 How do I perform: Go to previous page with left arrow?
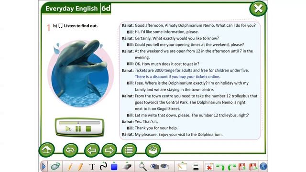click(x=92, y=150)
